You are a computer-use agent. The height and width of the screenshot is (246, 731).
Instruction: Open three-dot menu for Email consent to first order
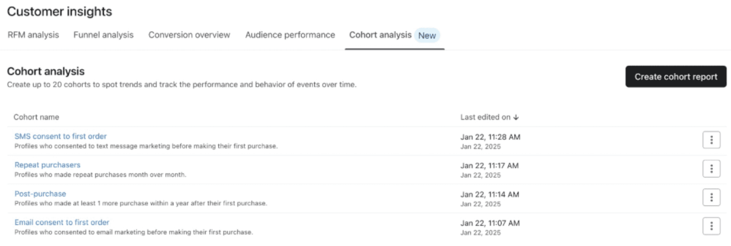712,227
